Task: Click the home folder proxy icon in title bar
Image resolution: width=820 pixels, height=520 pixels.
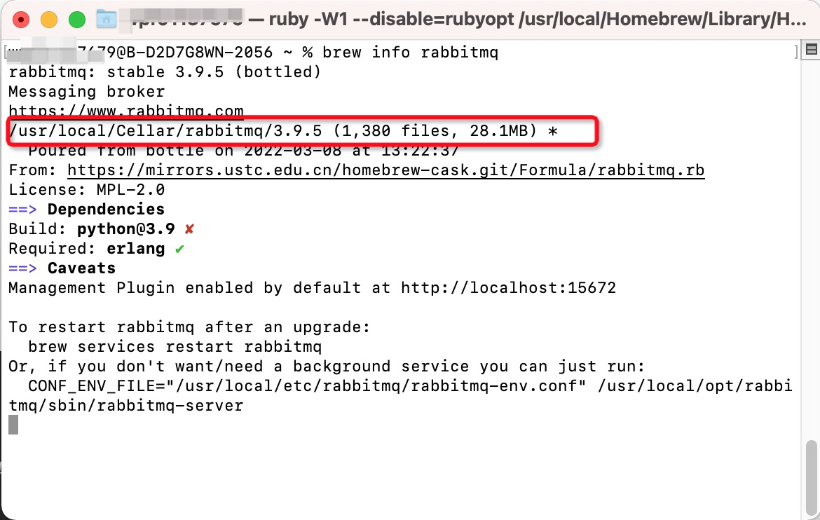Action: click(x=106, y=20)
